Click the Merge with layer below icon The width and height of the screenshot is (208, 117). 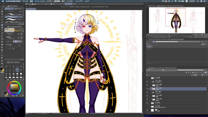(x=200, y=75)
